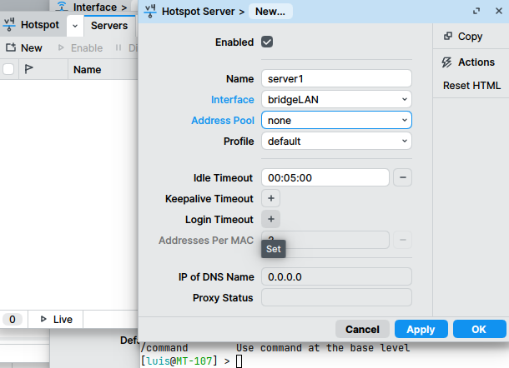Expand the Address Pool dropdown
The height and width of the screenshot is (368, 509).
[336, 120]
